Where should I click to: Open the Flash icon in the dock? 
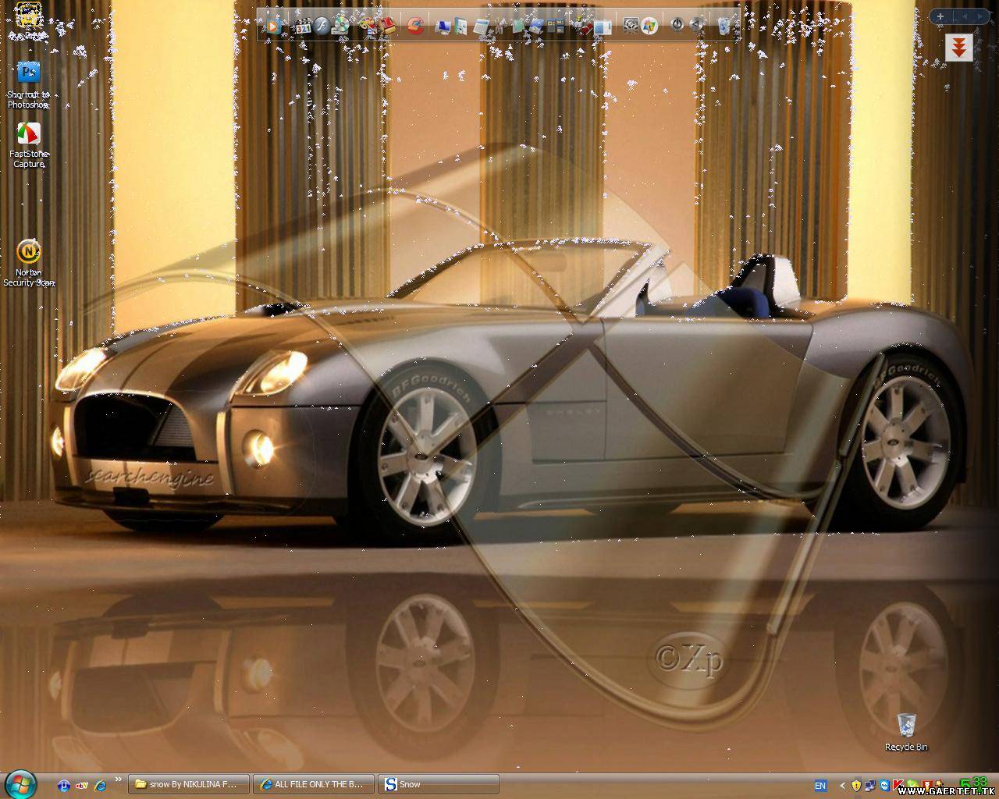[x=322, y=27]
